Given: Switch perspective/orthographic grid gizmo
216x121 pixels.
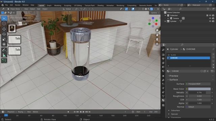Looking at the screenshot, I should [x=157, y=44].
